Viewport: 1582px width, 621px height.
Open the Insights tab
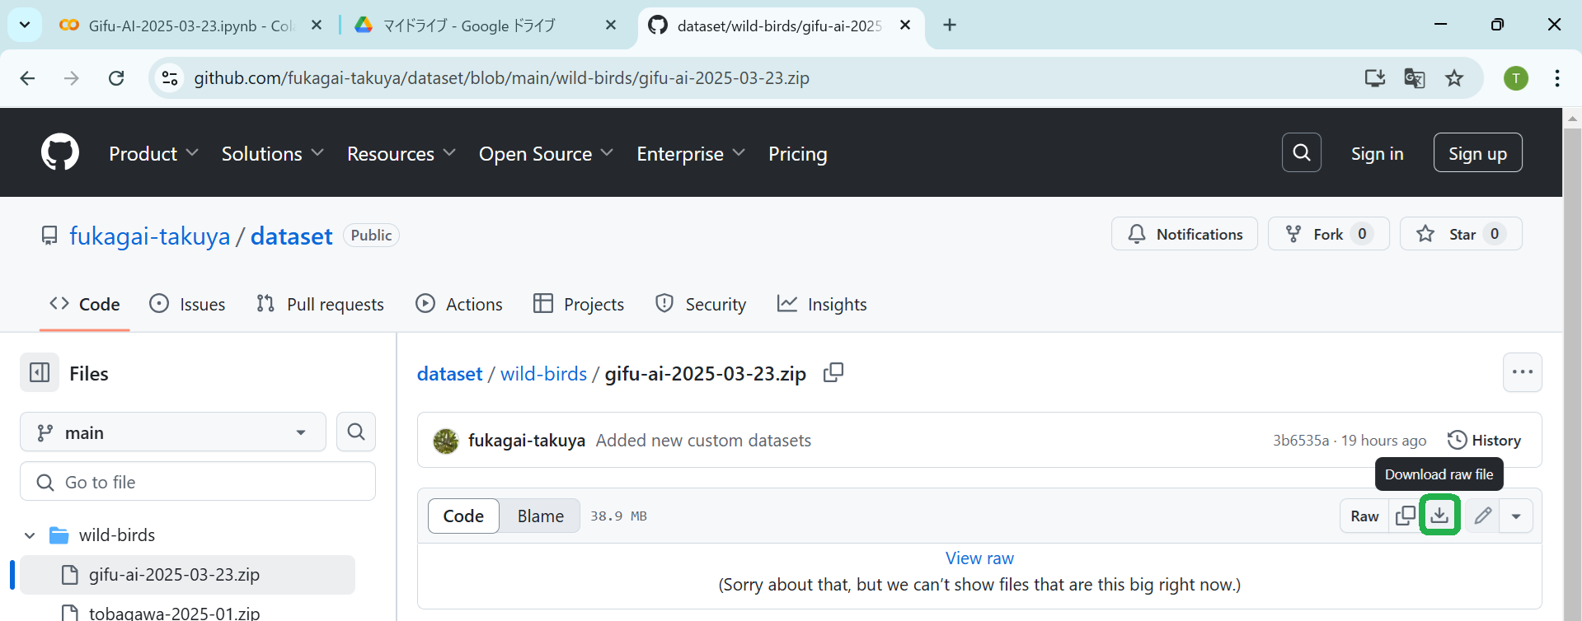coord(822,304)
